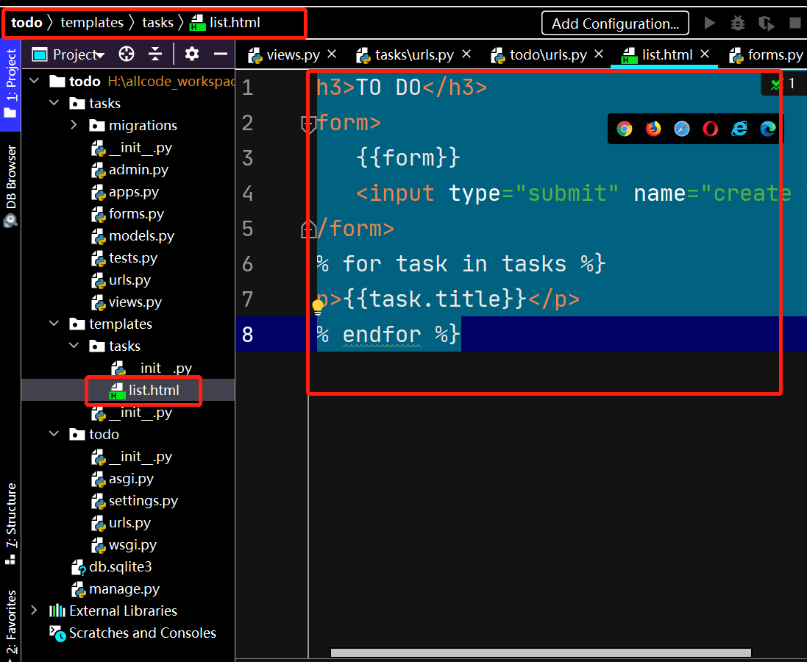Screen dimensions: 807x662
Task: Click Add Configuration button
Action: [615, 23]
